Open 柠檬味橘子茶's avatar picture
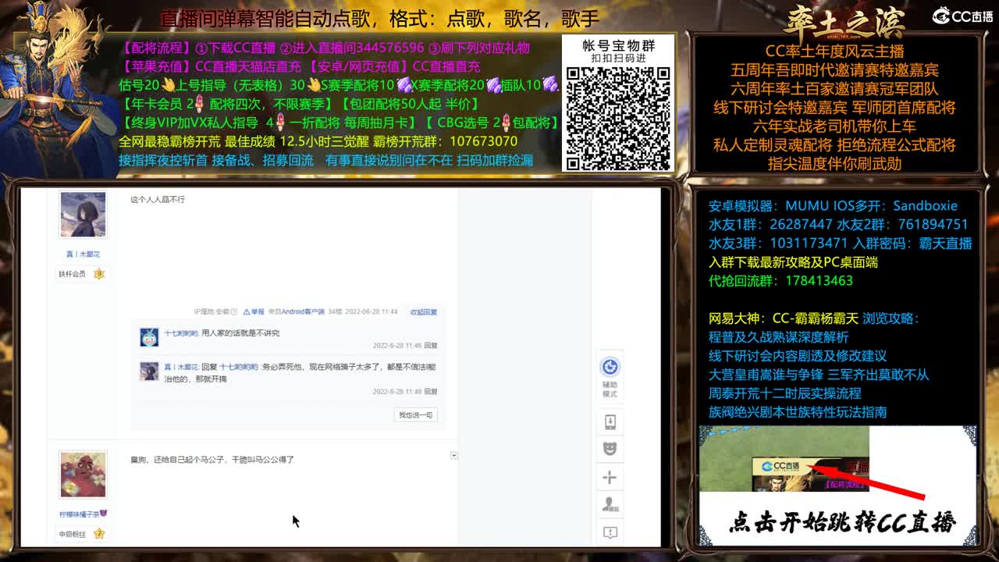Viewport: 999px width, 562px height. click(83, 474)
